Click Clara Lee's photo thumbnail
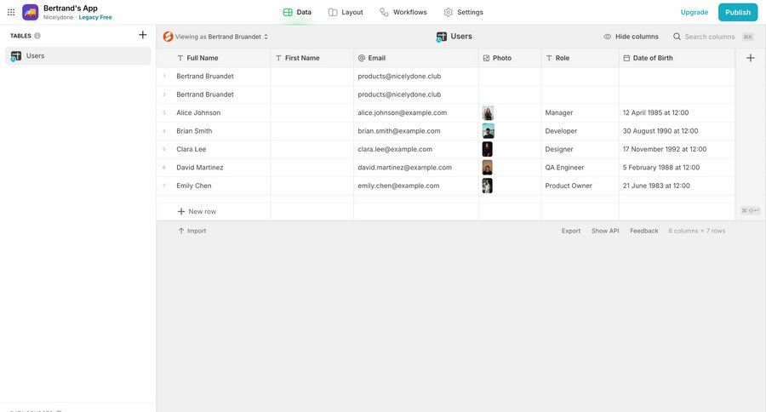The image size is (766, 412). [x=487, y=149]
